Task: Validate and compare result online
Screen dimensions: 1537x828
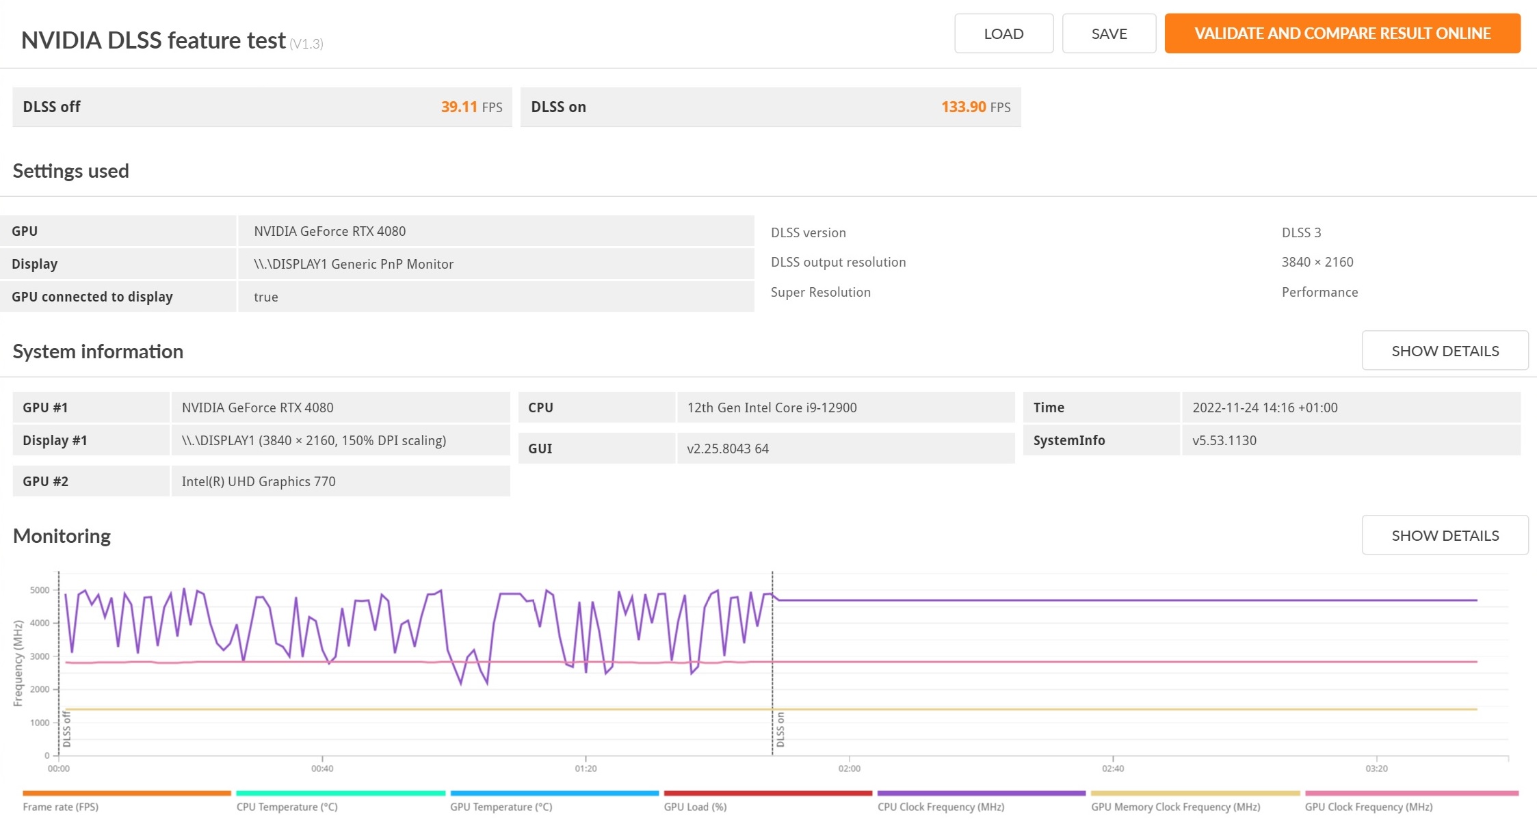Action: tap(1342, 34)
